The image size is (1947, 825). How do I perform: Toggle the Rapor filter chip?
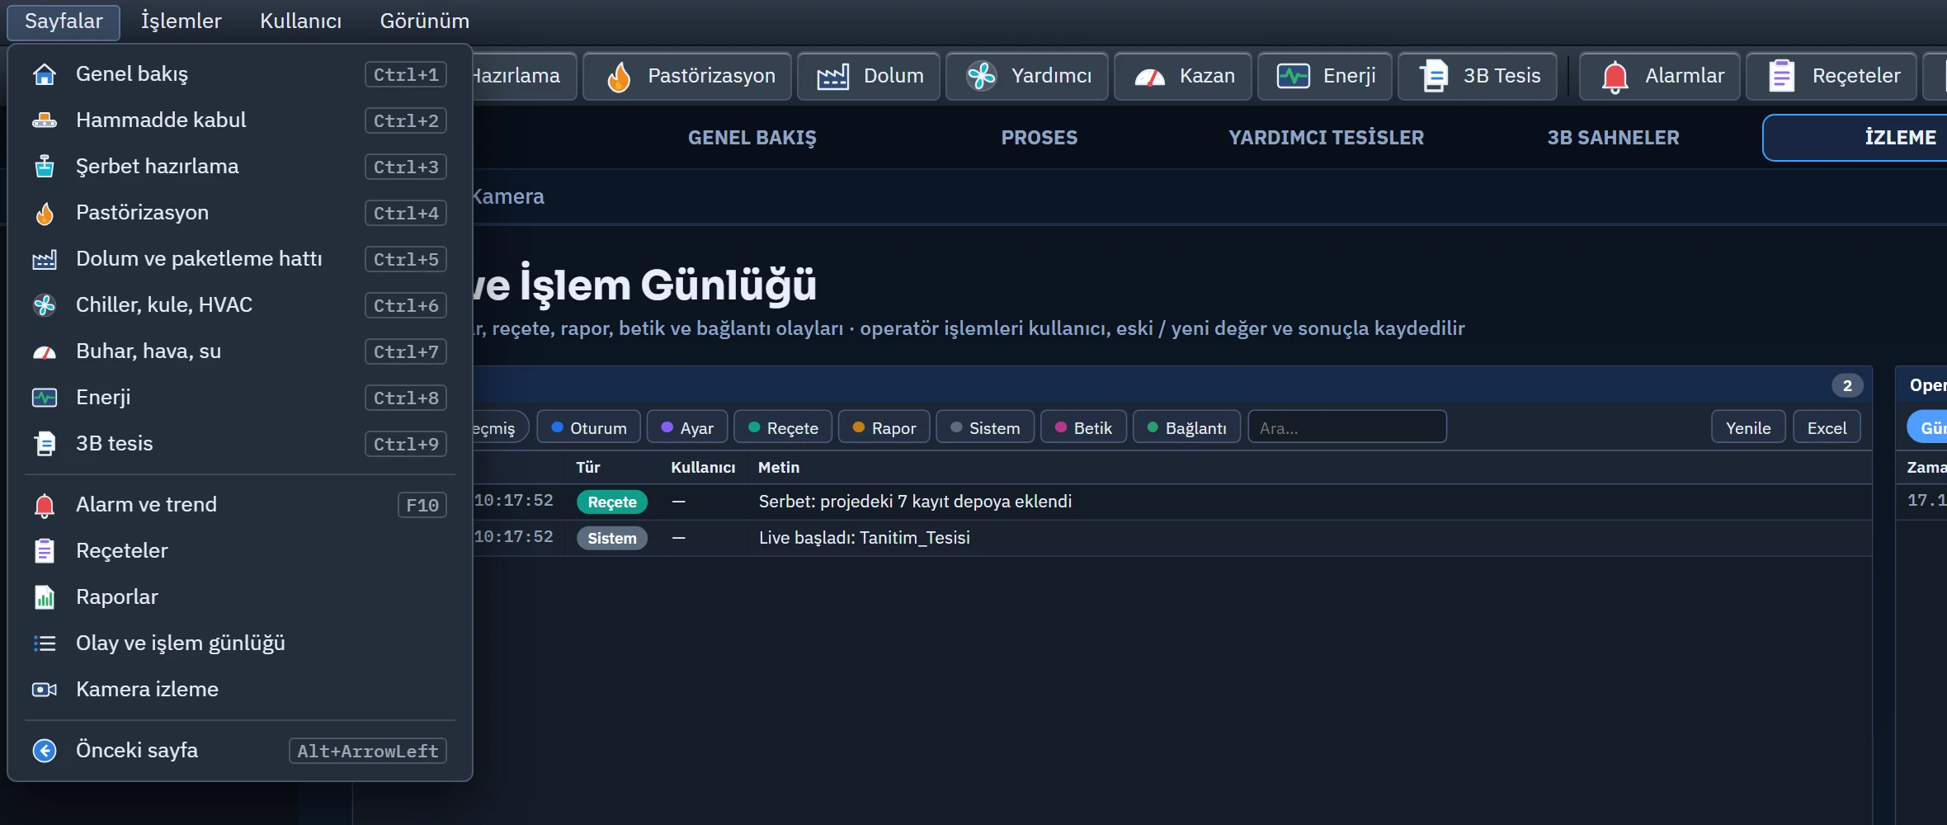pos(884,427)
